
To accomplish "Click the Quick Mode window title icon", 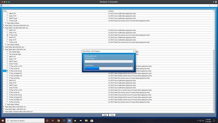I will click(1, 5).
